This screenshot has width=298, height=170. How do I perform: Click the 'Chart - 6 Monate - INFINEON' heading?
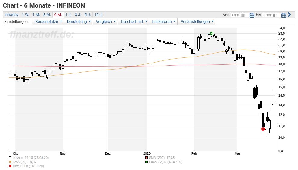pos(44,5)
